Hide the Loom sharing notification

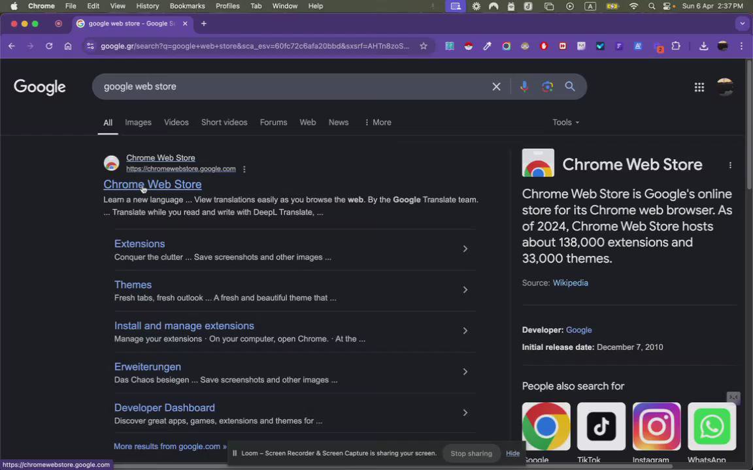(x=512, y=454)
